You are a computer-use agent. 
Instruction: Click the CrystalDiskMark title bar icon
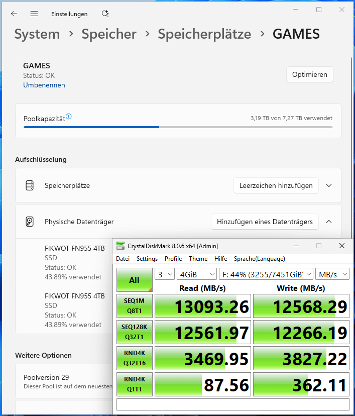pos(121,246)
